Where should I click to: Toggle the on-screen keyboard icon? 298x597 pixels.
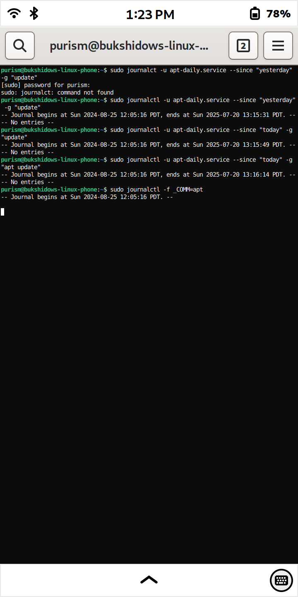(281, 580)
